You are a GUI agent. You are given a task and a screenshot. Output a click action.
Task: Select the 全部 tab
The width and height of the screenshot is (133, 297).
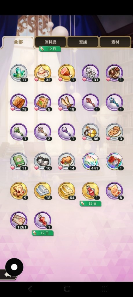18,42
